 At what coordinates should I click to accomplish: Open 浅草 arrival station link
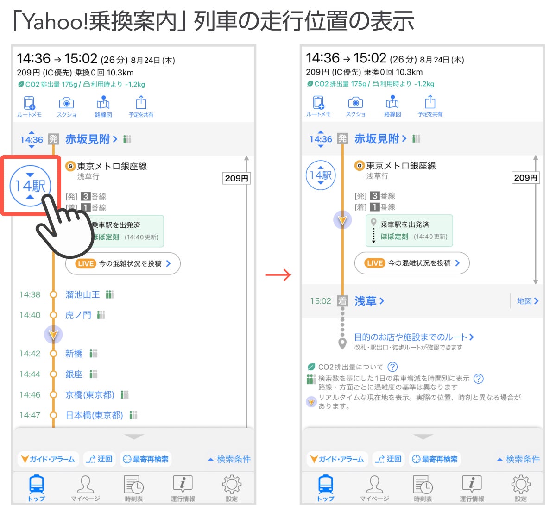(x=369, y=301)
